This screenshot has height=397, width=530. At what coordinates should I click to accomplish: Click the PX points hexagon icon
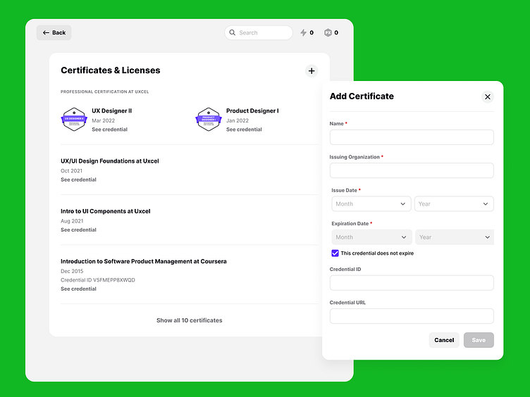pyautogui.click(x=328, y=32)
